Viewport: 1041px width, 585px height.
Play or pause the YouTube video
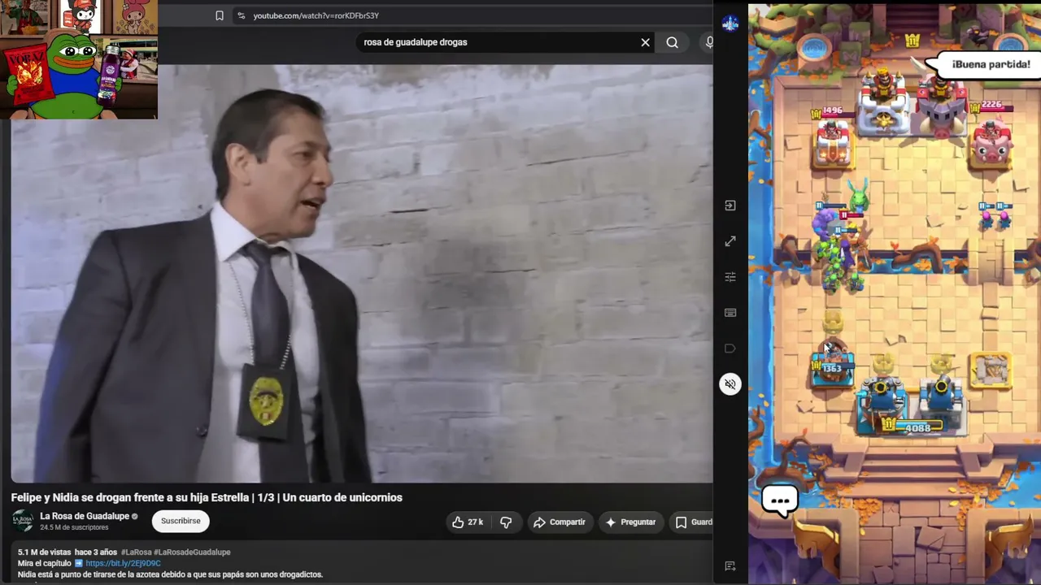tap(362, 274)
